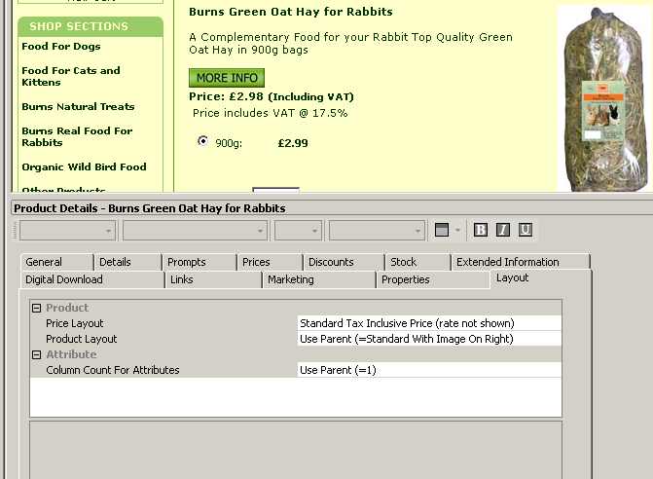Image resolution: width=653 pixels, height=479 pixels.
Task: Open Organic Wild Bird Food section
Action: click(x=84, y=166)
